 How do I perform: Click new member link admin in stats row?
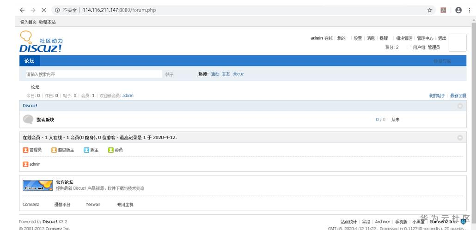[x=128, y=96]
